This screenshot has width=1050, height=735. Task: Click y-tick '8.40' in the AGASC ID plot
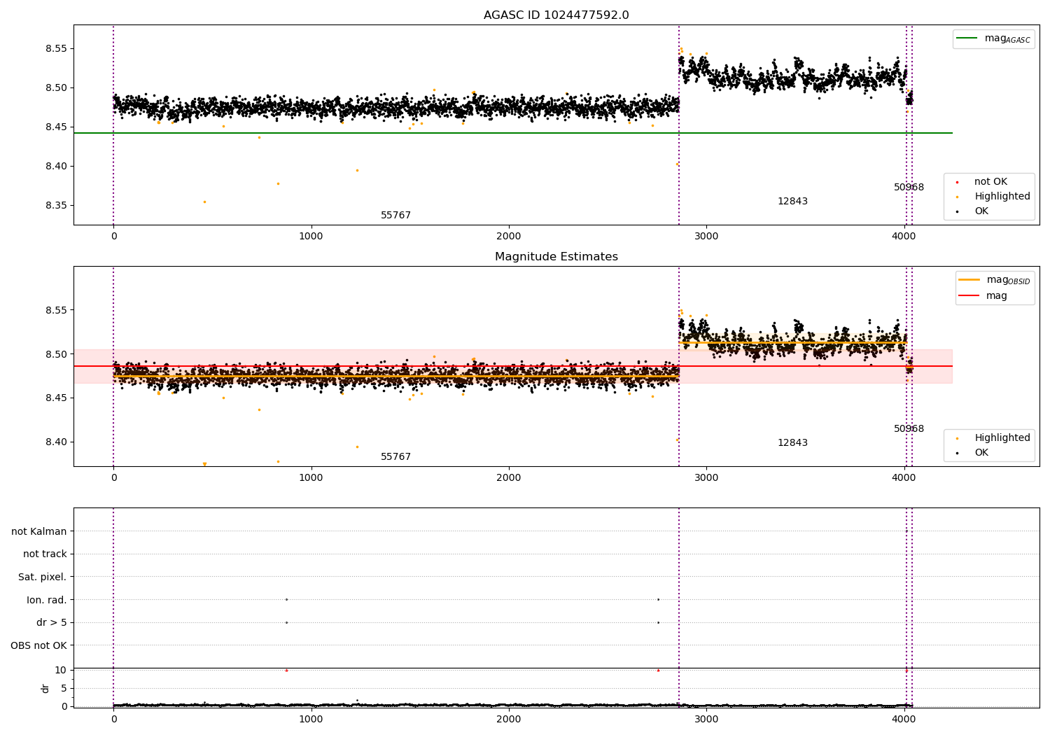point(55,167)
